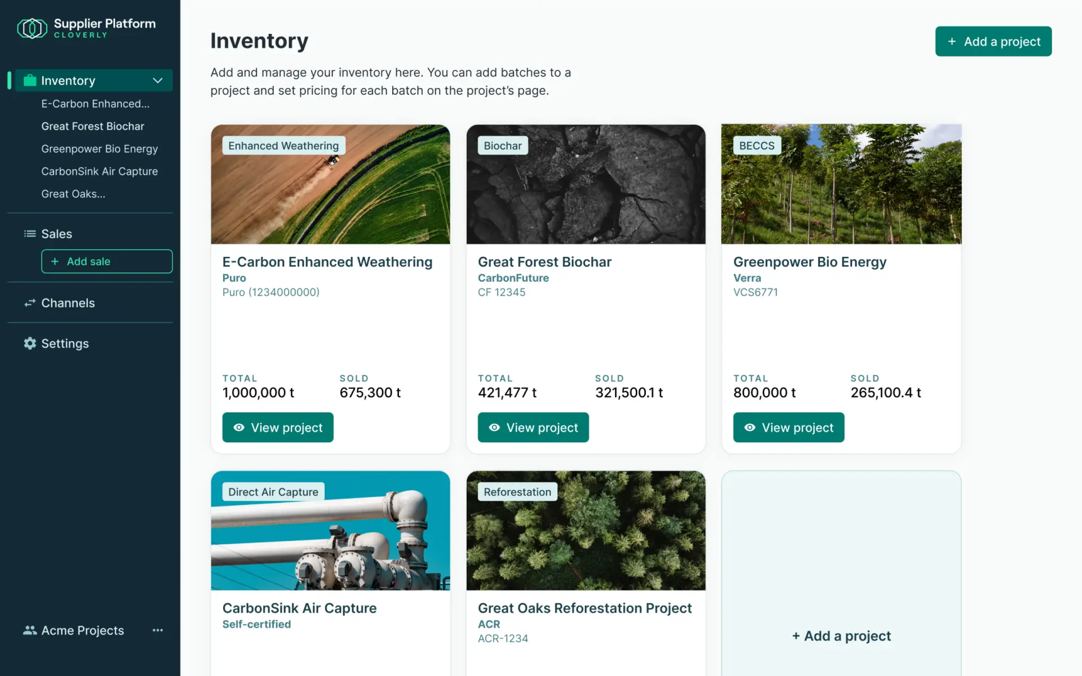Collapse the Inventory section chevron
Screen dimensions: 1082x676
158,81
